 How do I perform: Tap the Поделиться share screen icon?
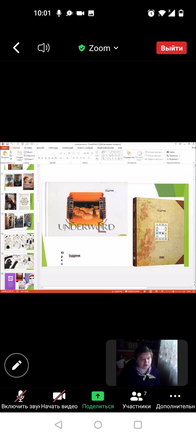point(98,396)
